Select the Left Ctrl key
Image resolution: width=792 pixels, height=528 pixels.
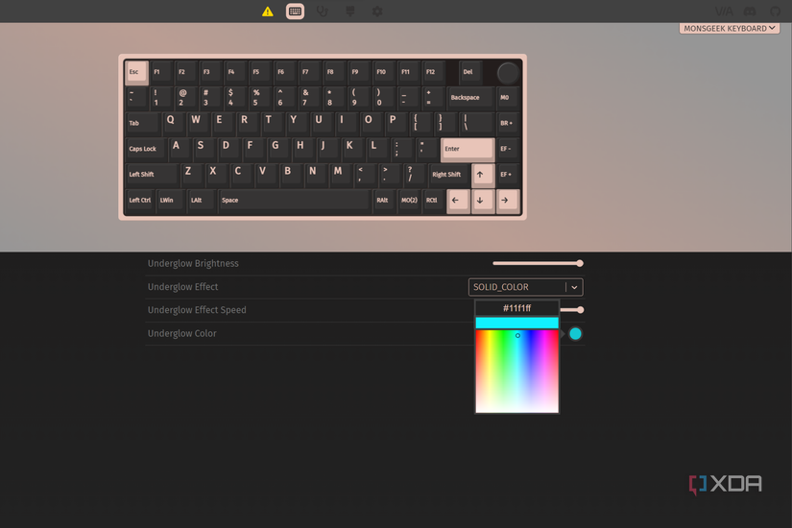(x=139, y=201)
